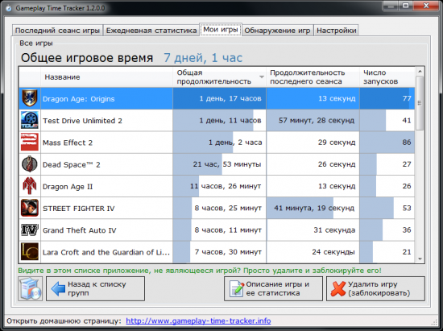
Task: Click the Dragon Age: Origins shield icon
Action: 30,98
